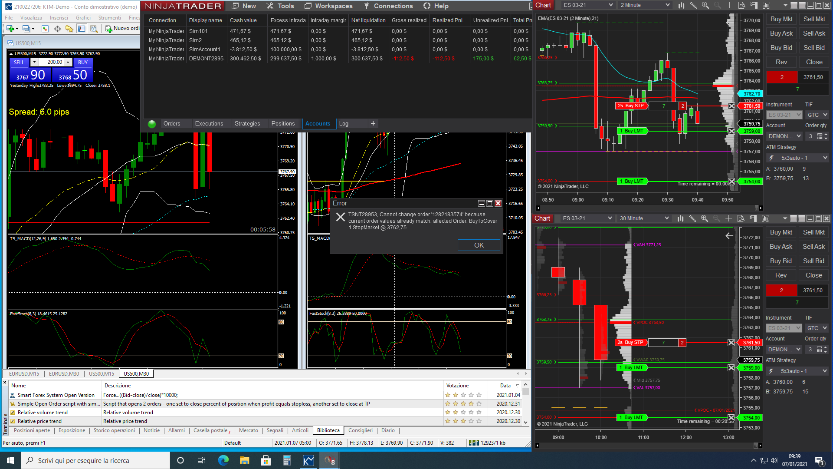Open Data Box icon in bottom chart toolbar

tap(741, 218)
